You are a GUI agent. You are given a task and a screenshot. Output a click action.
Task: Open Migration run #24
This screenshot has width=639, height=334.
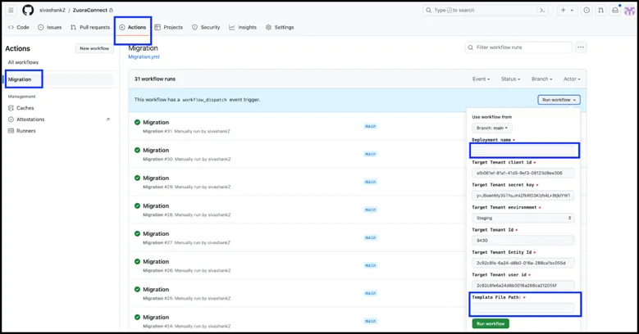[x=156, y=318]
